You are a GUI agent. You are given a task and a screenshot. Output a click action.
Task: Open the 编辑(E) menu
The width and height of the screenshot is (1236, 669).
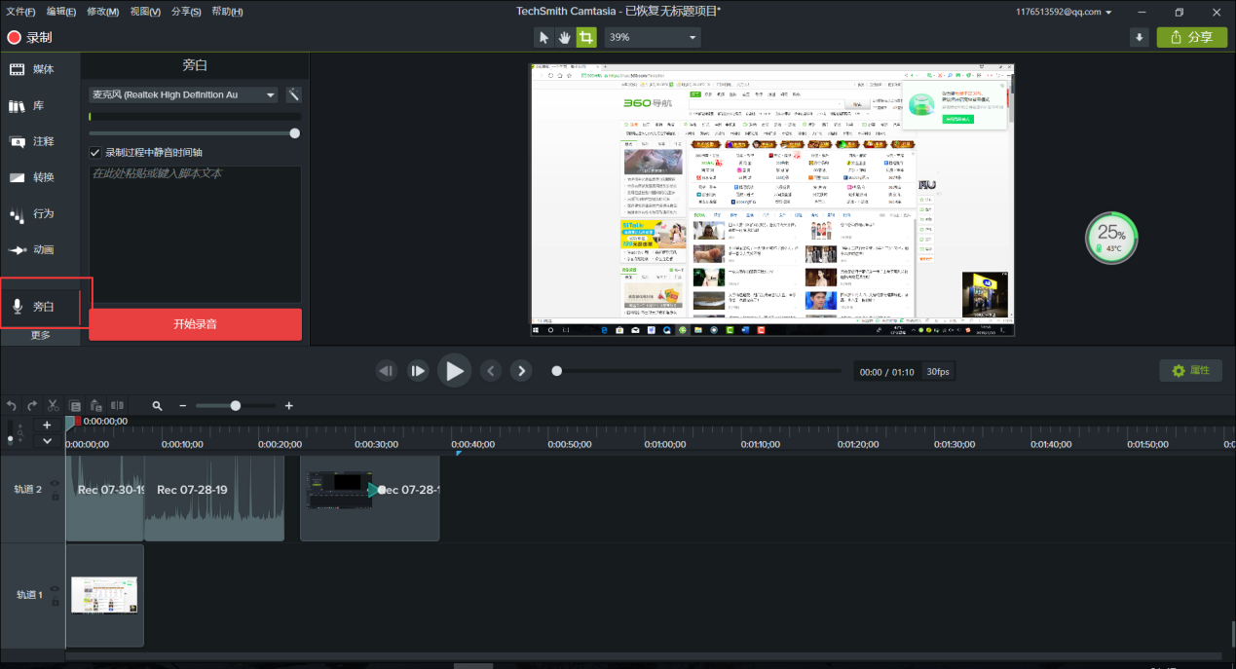tap(61, 12)
